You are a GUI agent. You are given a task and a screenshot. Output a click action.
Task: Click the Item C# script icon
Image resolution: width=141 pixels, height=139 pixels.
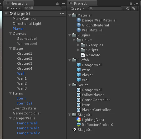point(79,105)
